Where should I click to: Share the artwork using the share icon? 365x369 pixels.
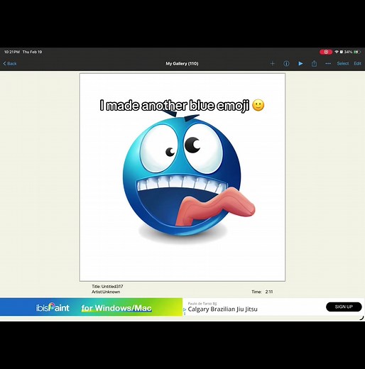click(x=314, y=63)
